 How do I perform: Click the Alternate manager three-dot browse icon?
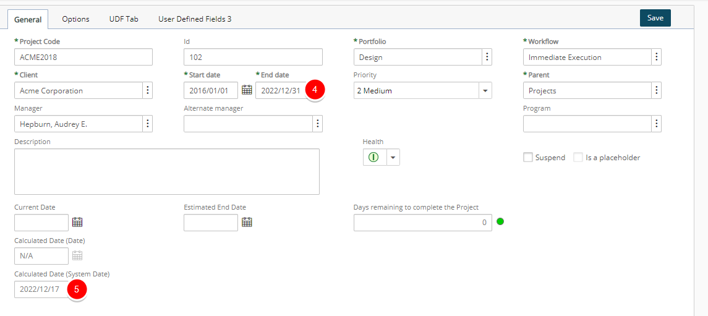tap(318, 124)
